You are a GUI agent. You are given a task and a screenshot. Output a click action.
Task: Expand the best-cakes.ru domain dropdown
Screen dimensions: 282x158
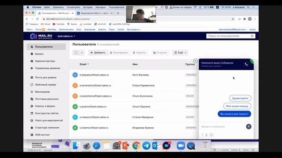coord(66,36)
